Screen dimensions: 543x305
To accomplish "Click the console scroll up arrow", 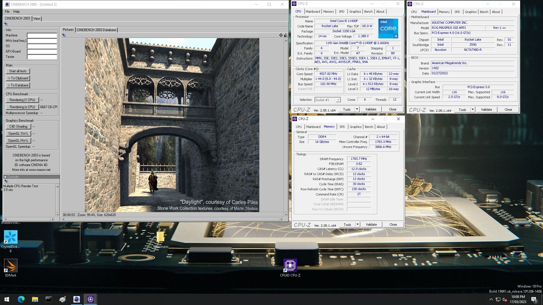I will click(x=57, y=186).
